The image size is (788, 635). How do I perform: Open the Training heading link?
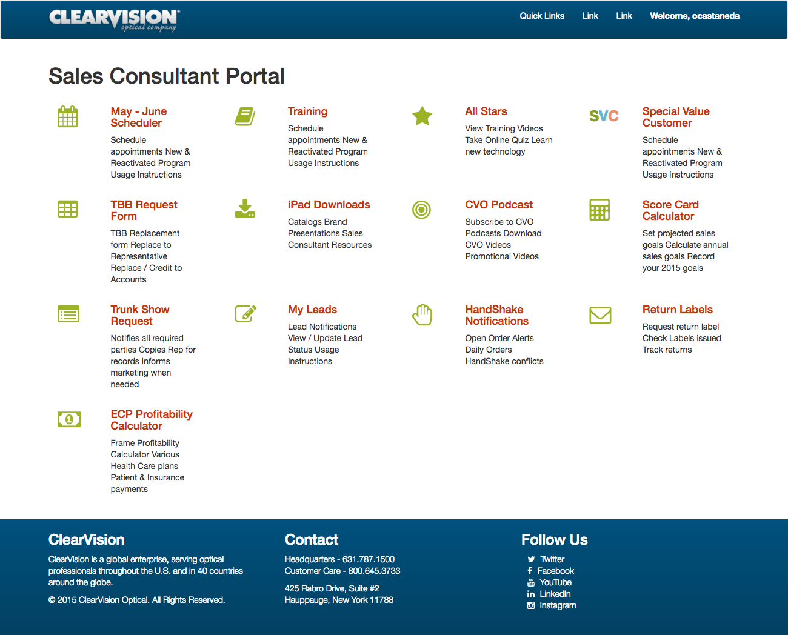tap(307, 111)
